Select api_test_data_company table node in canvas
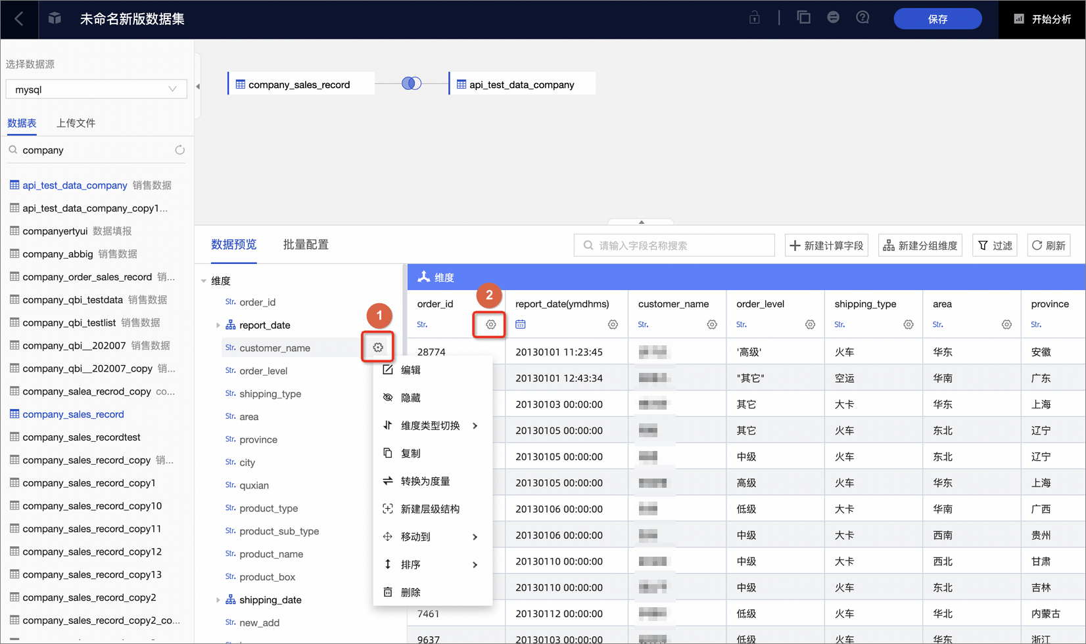The height and width of the screenshot is (644, 1086). pos(522,84)
